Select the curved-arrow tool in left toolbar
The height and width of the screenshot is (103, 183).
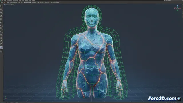pyautogui.click(x=1, y=44)
